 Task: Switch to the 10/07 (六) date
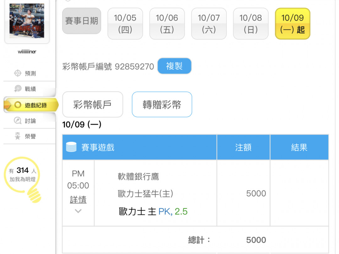(209, 23)
